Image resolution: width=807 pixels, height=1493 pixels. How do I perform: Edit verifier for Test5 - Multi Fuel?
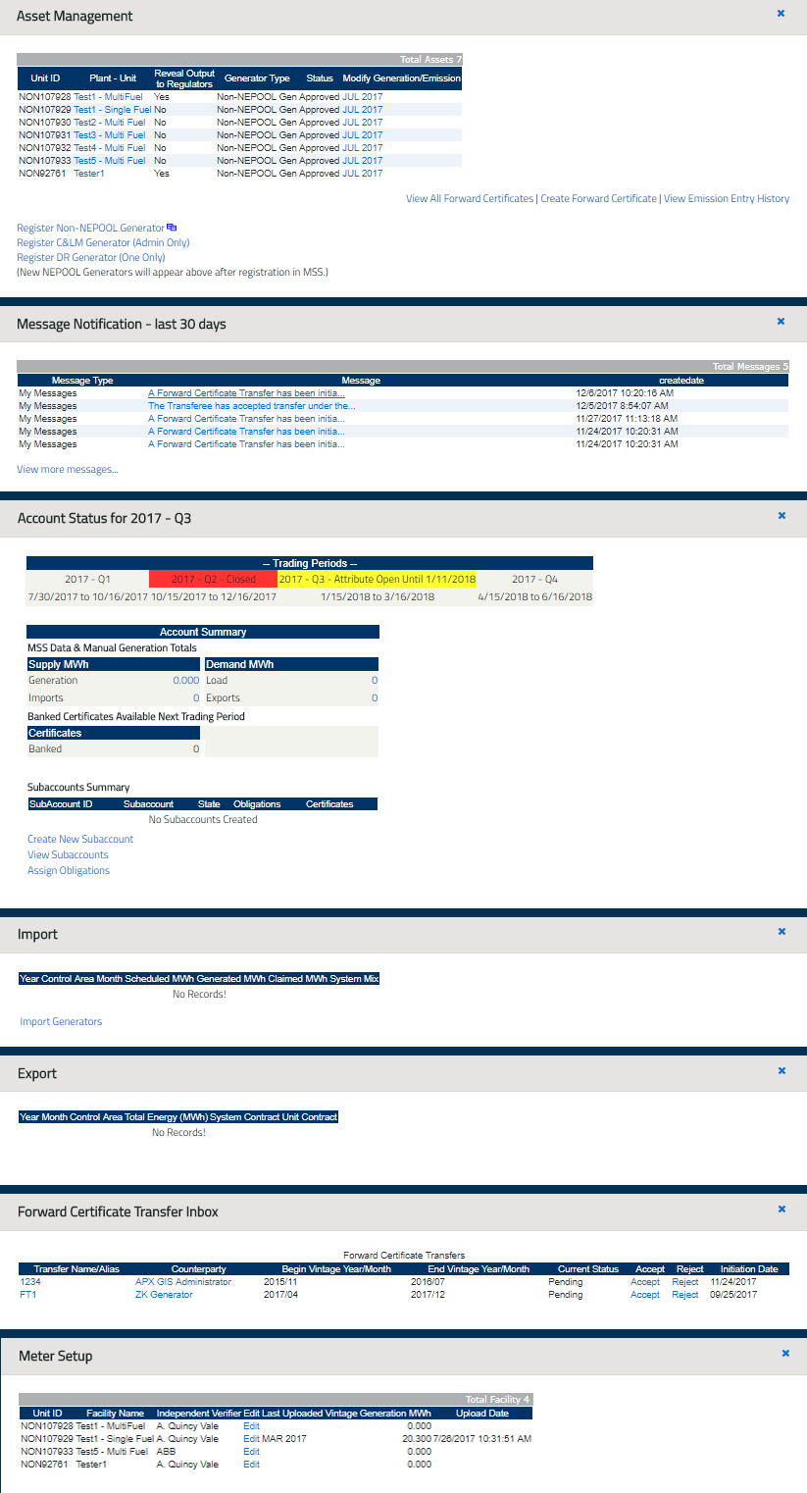coord(251,1452)
